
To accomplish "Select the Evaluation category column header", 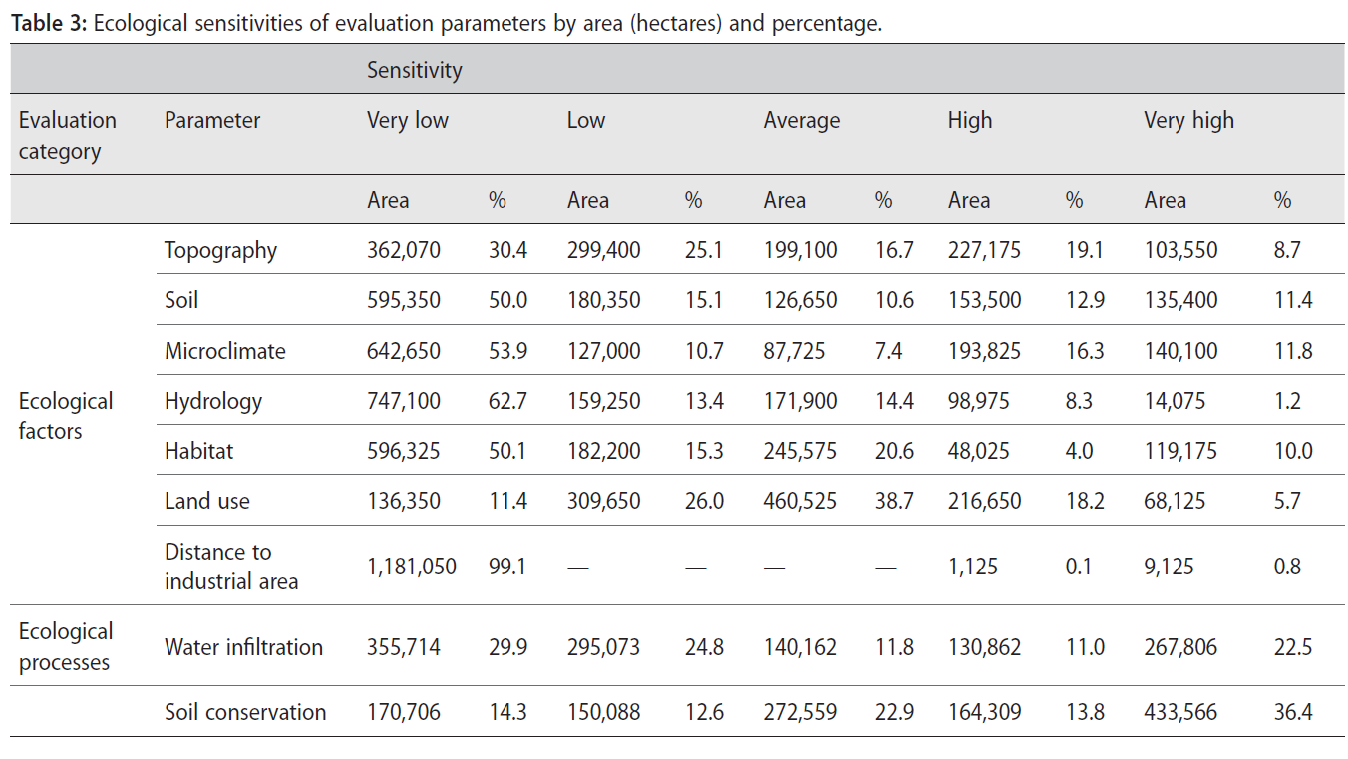I will click(67, 135).
